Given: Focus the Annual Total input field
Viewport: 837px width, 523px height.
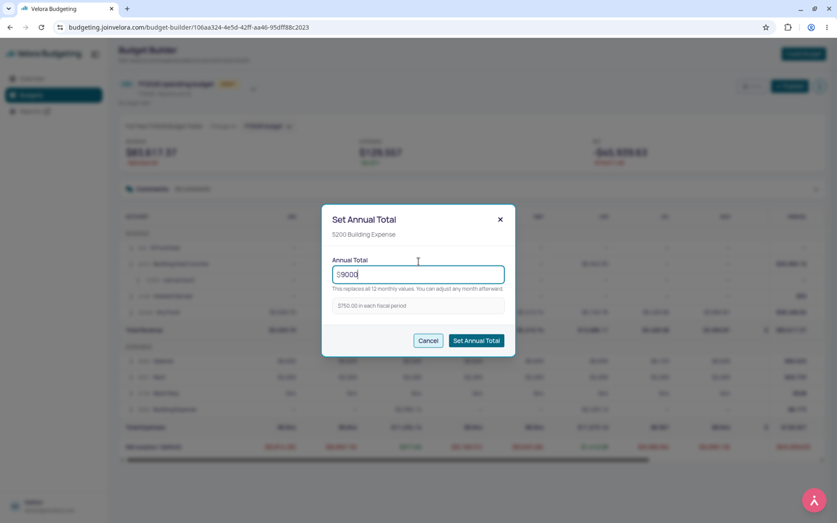Looking at the screenshot, I should click(418, 275).
